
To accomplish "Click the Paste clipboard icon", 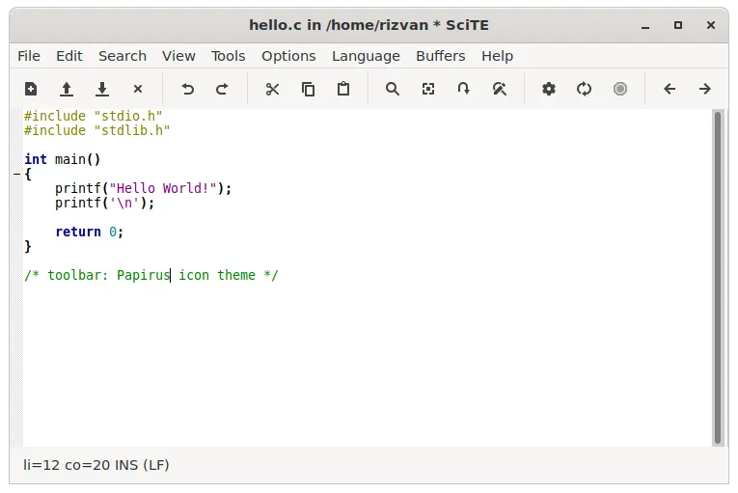I will pos(343,89).
